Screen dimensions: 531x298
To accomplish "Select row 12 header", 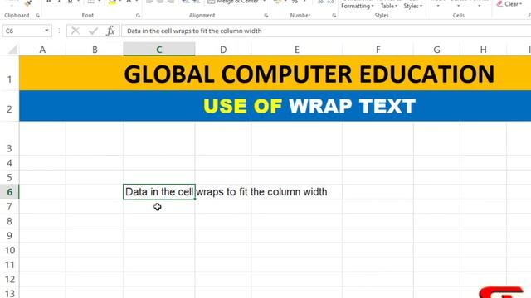I will [9, 279].
